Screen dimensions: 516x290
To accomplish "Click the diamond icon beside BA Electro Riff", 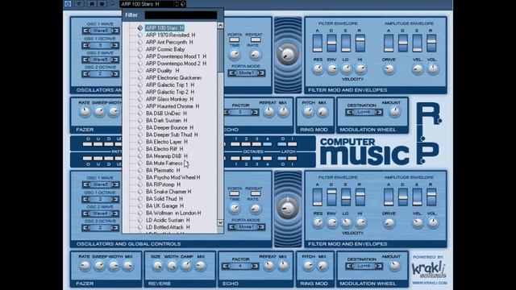I will pos(140,149).
